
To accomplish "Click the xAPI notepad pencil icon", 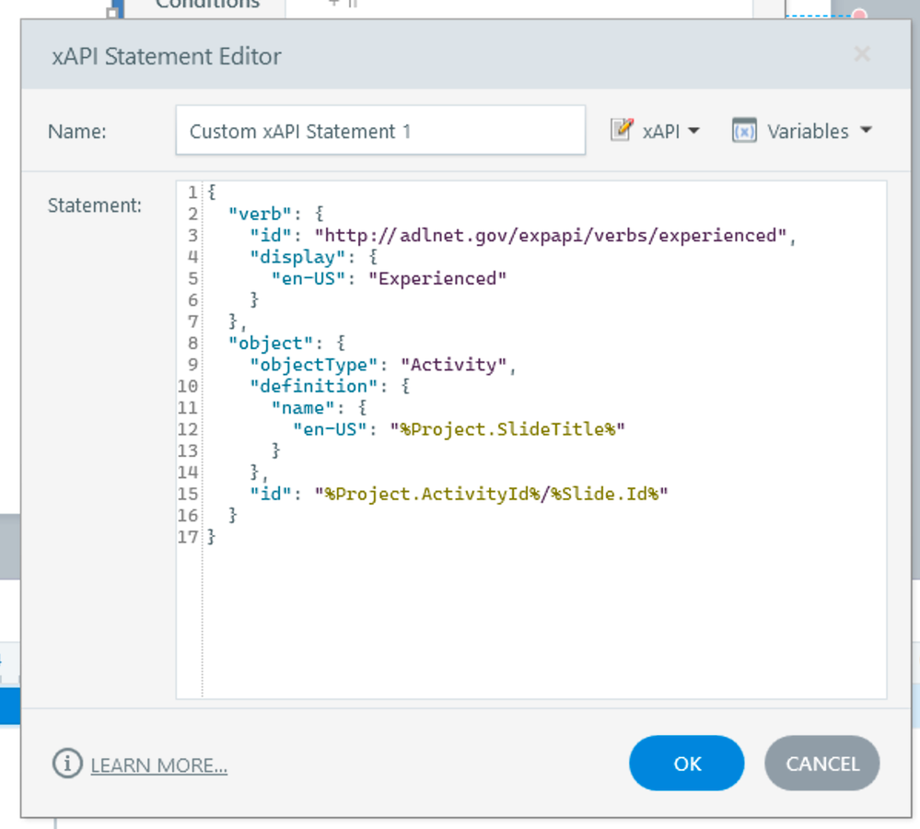I will click(x=622, y=131).
